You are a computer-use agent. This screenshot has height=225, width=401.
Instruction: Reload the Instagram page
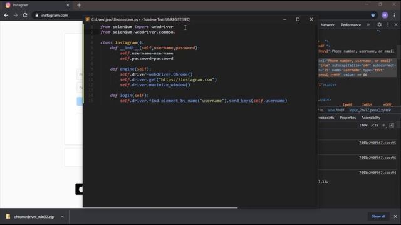pyautogui.click(x=25, y=15)
